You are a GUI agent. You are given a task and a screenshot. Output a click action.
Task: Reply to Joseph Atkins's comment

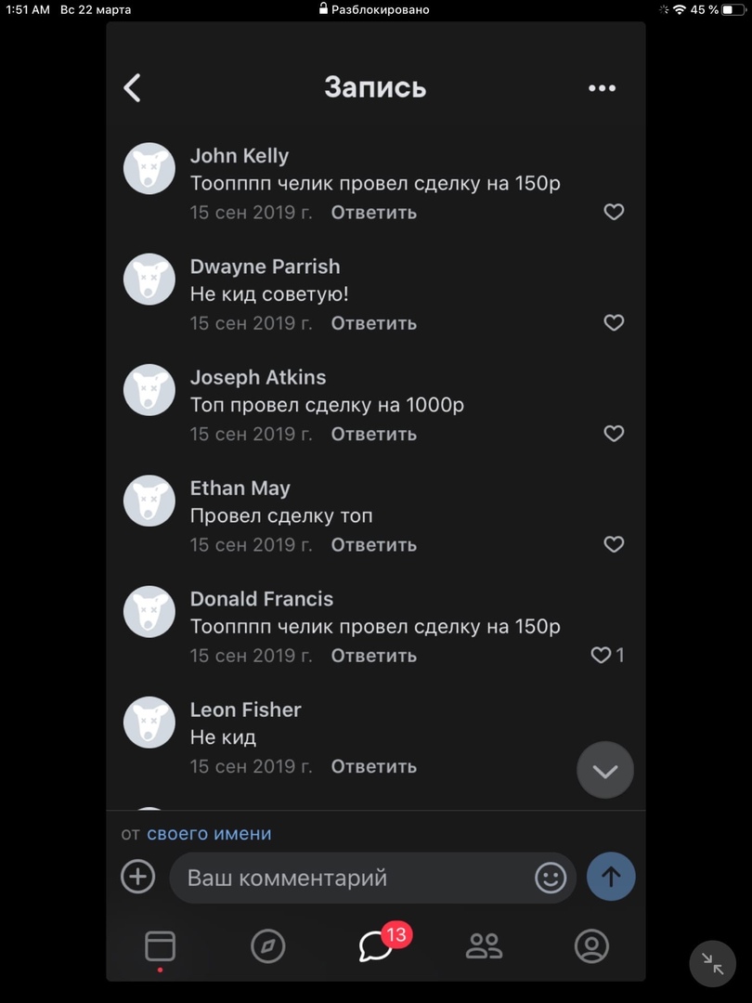click(x=374, y=434)
